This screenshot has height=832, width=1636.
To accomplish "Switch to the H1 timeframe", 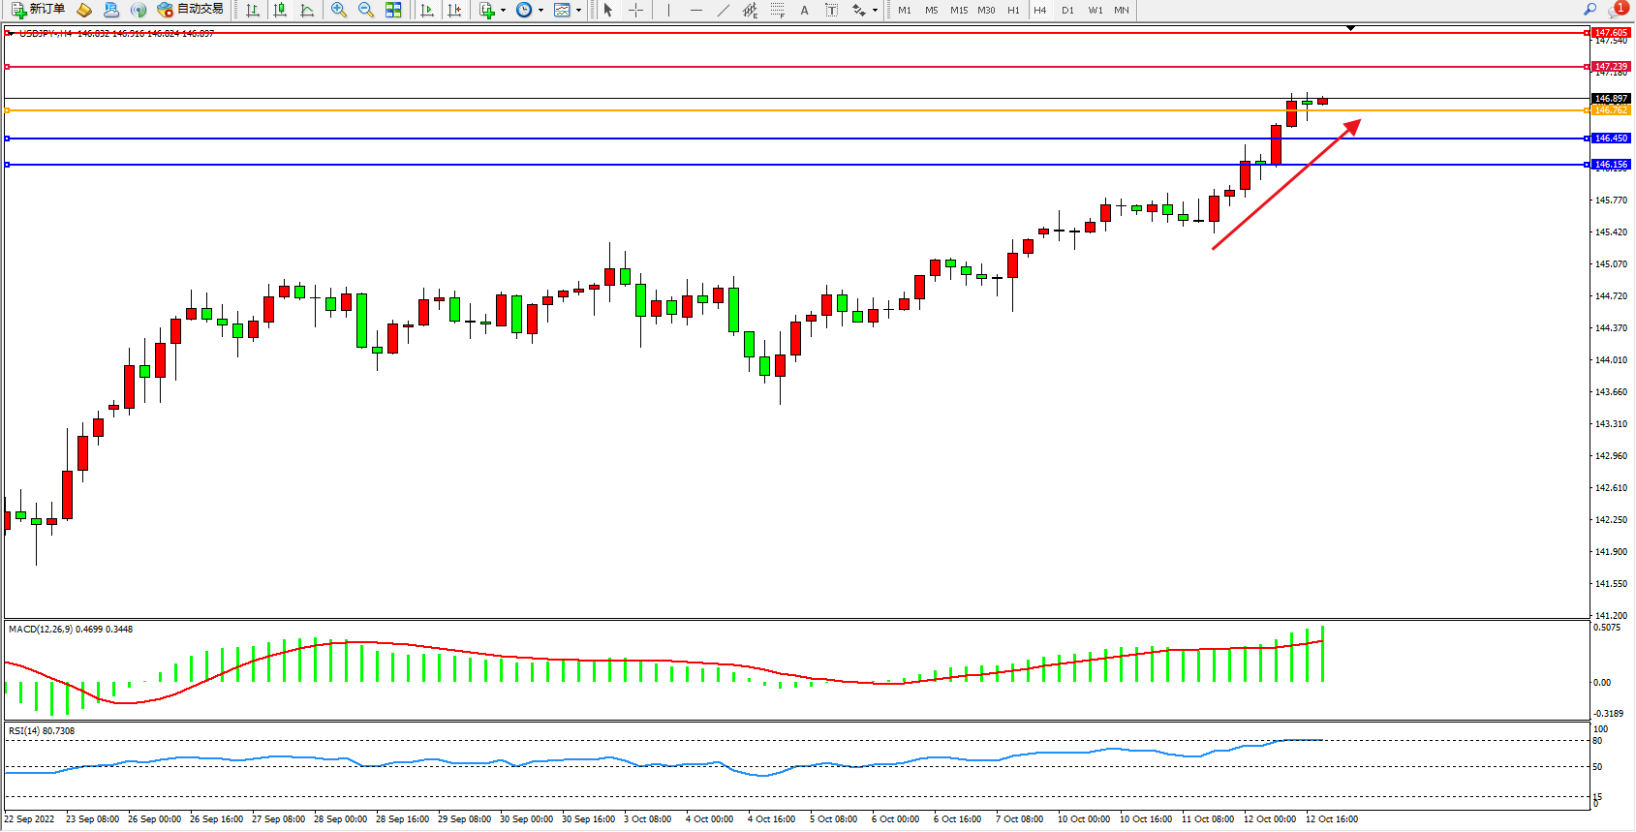I will [x=1013, y=10].
